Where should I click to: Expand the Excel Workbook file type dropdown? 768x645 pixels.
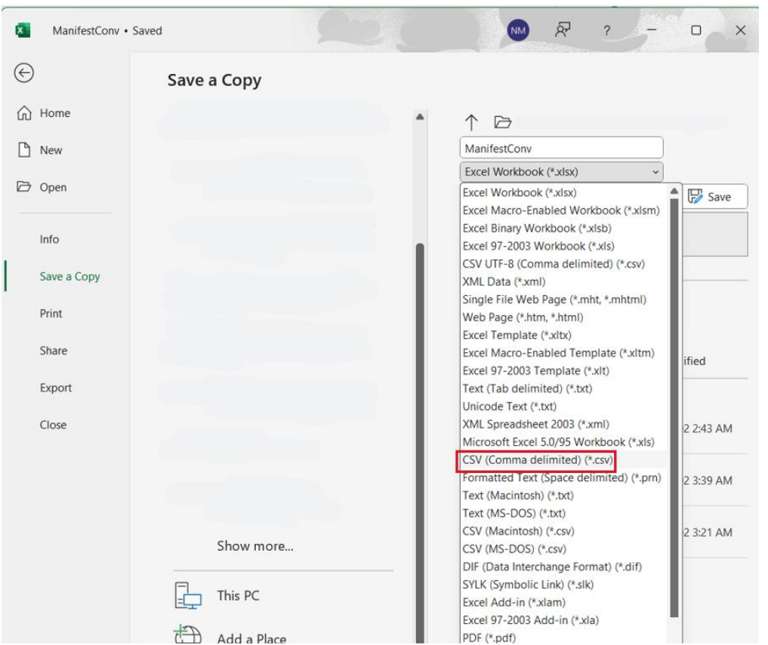click(x=561, y=172)
